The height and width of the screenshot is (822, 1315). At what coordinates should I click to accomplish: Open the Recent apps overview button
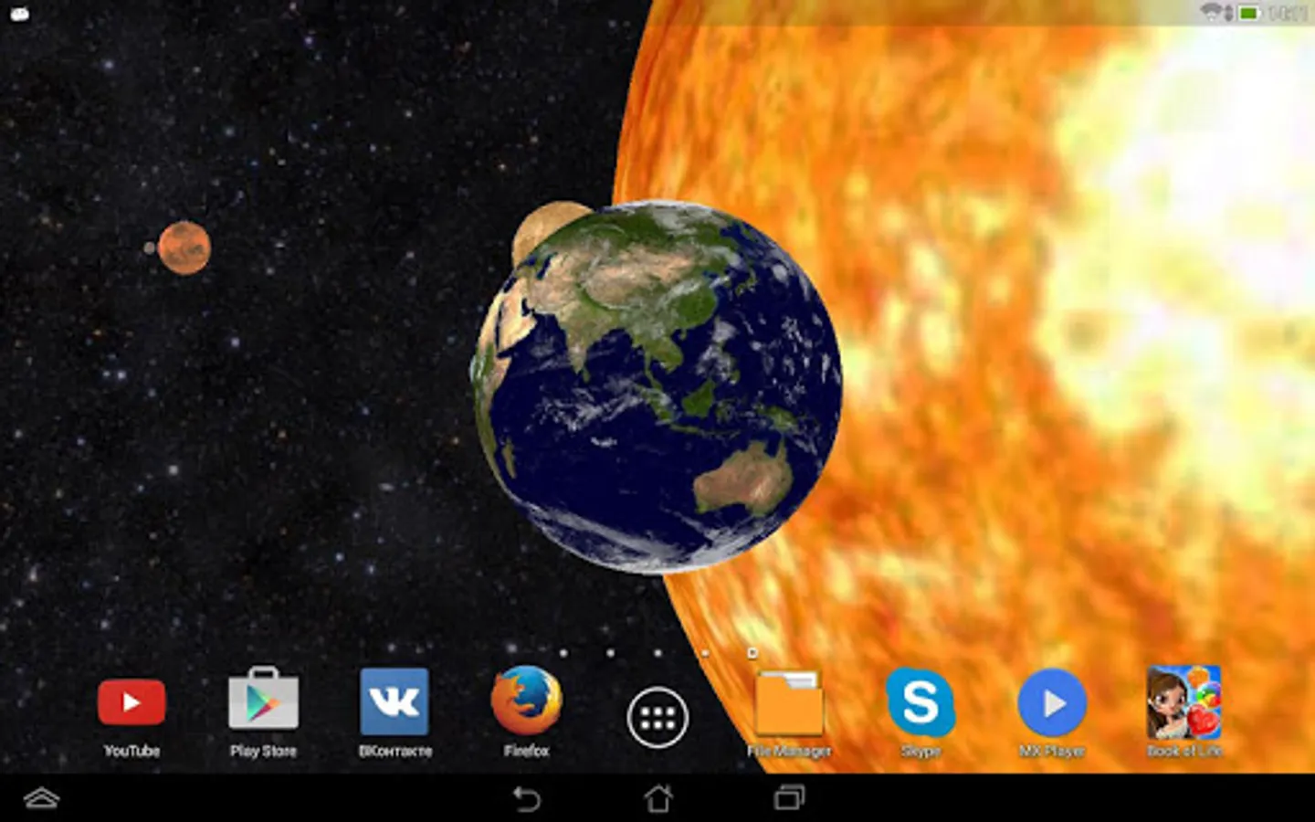click(x=789, y=798)
